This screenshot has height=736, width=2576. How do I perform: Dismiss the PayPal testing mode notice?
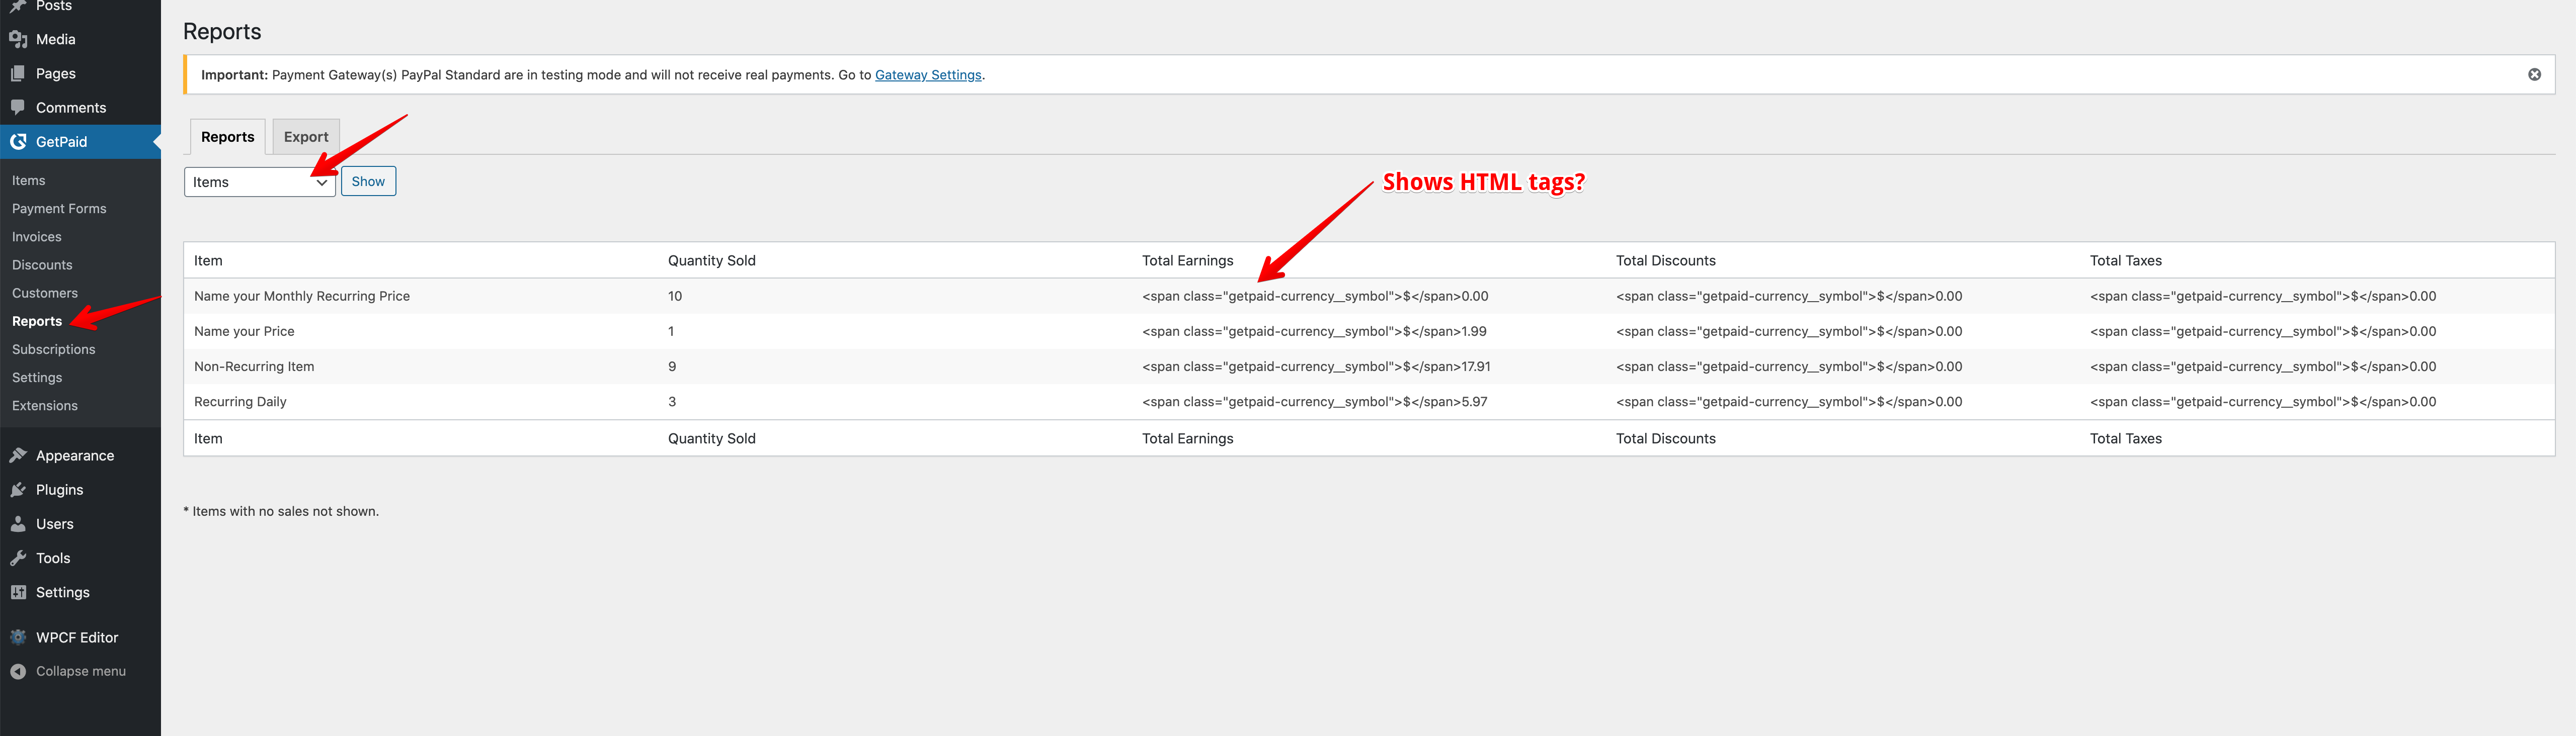[x=2534, y=73]
